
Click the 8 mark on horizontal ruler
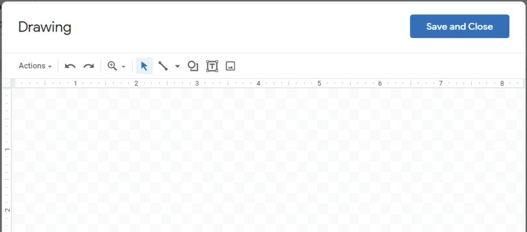(x=502, y=83)
